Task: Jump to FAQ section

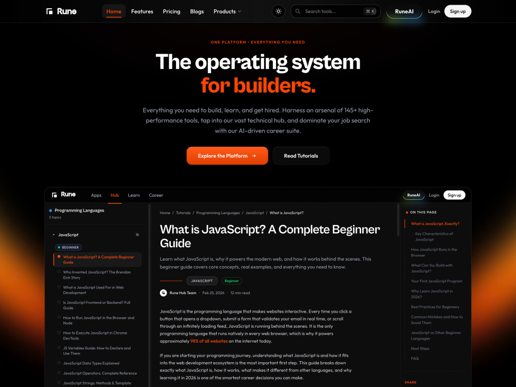Action: [x=415, y=359]
